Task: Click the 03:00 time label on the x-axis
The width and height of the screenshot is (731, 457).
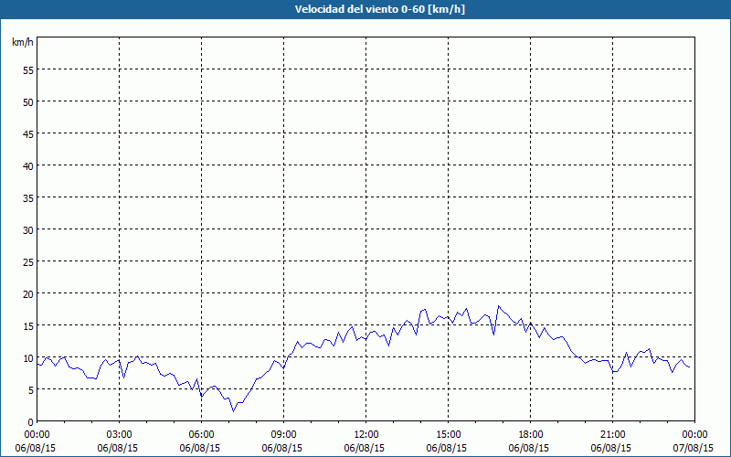Action: tap(120, 434)
